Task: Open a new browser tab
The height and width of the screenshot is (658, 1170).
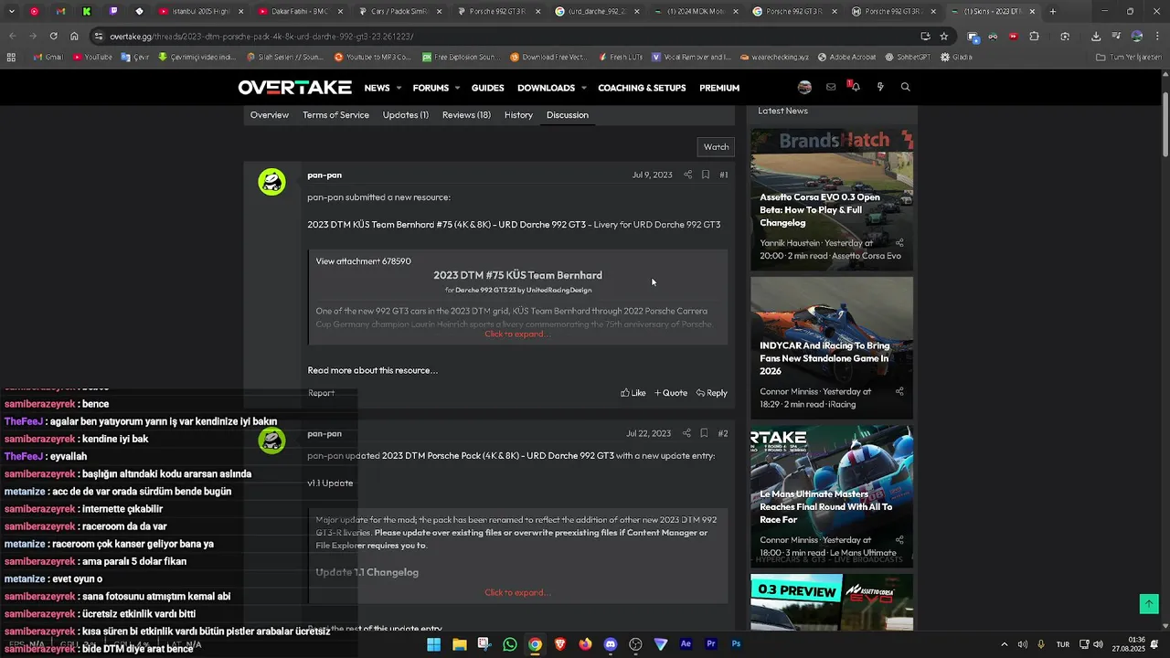Action: point(1053,11)
